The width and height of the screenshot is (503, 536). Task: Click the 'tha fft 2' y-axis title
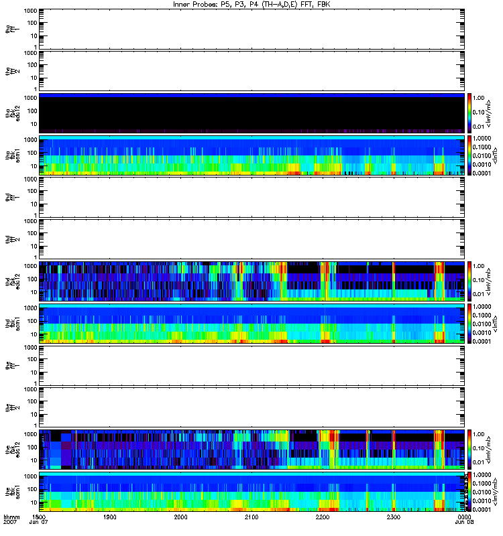(12, 71)
